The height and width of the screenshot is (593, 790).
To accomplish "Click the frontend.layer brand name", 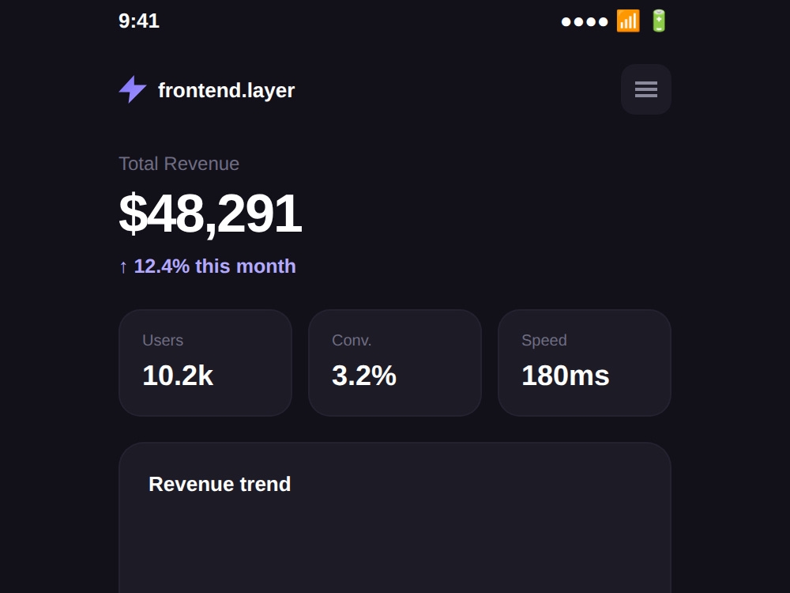I will click(x=226, y=90).
